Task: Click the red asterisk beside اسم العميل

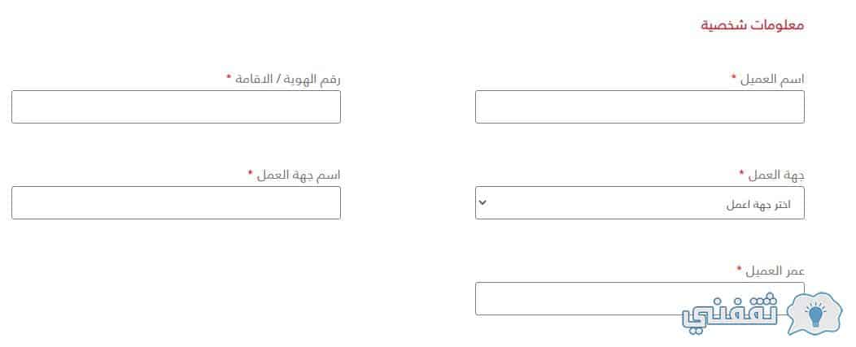Action: coord(734,77)
